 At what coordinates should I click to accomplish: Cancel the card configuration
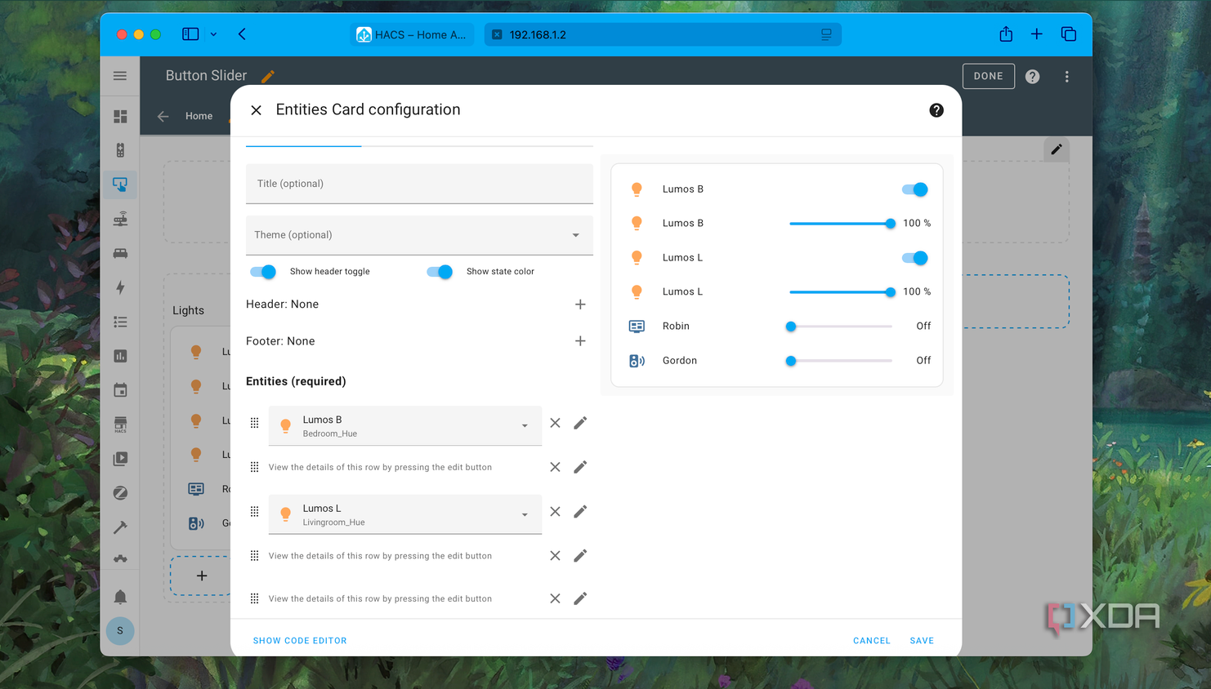click(x=872, y=641)
